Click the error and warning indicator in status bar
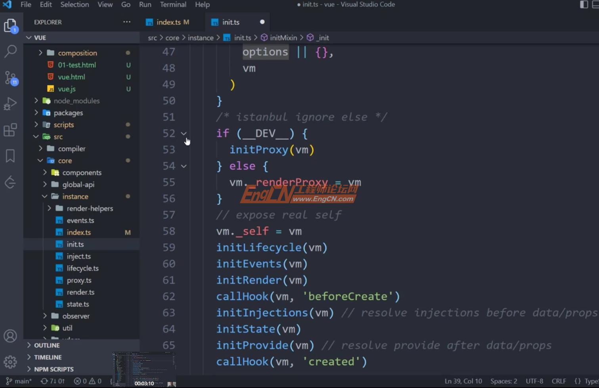The height and width of the screenshot is (388, 599). point(87,381)
